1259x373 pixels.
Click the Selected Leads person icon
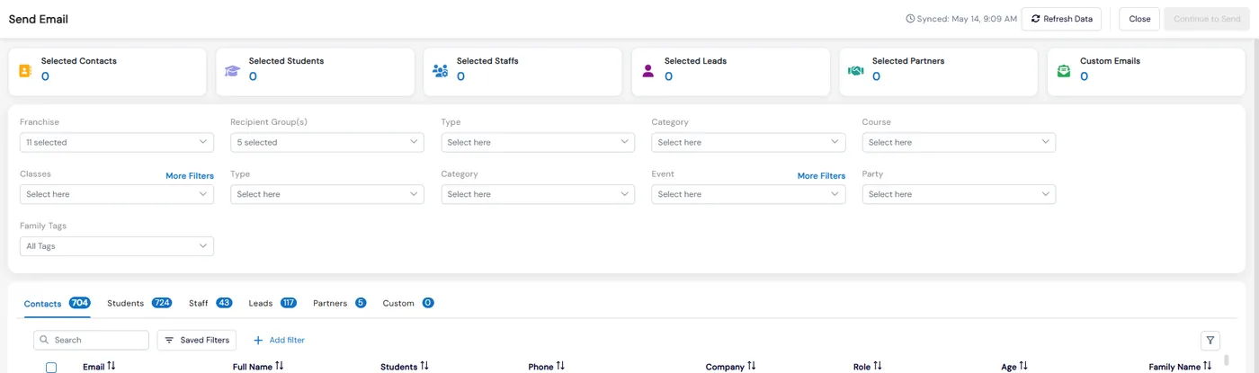[648, 70]
